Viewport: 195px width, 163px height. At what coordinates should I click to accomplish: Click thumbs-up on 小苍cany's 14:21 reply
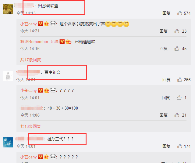[x=177, y=31]
